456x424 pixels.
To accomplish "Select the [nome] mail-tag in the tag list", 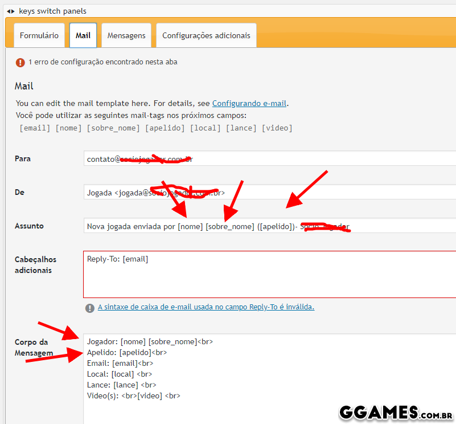I will coord(68,128).
